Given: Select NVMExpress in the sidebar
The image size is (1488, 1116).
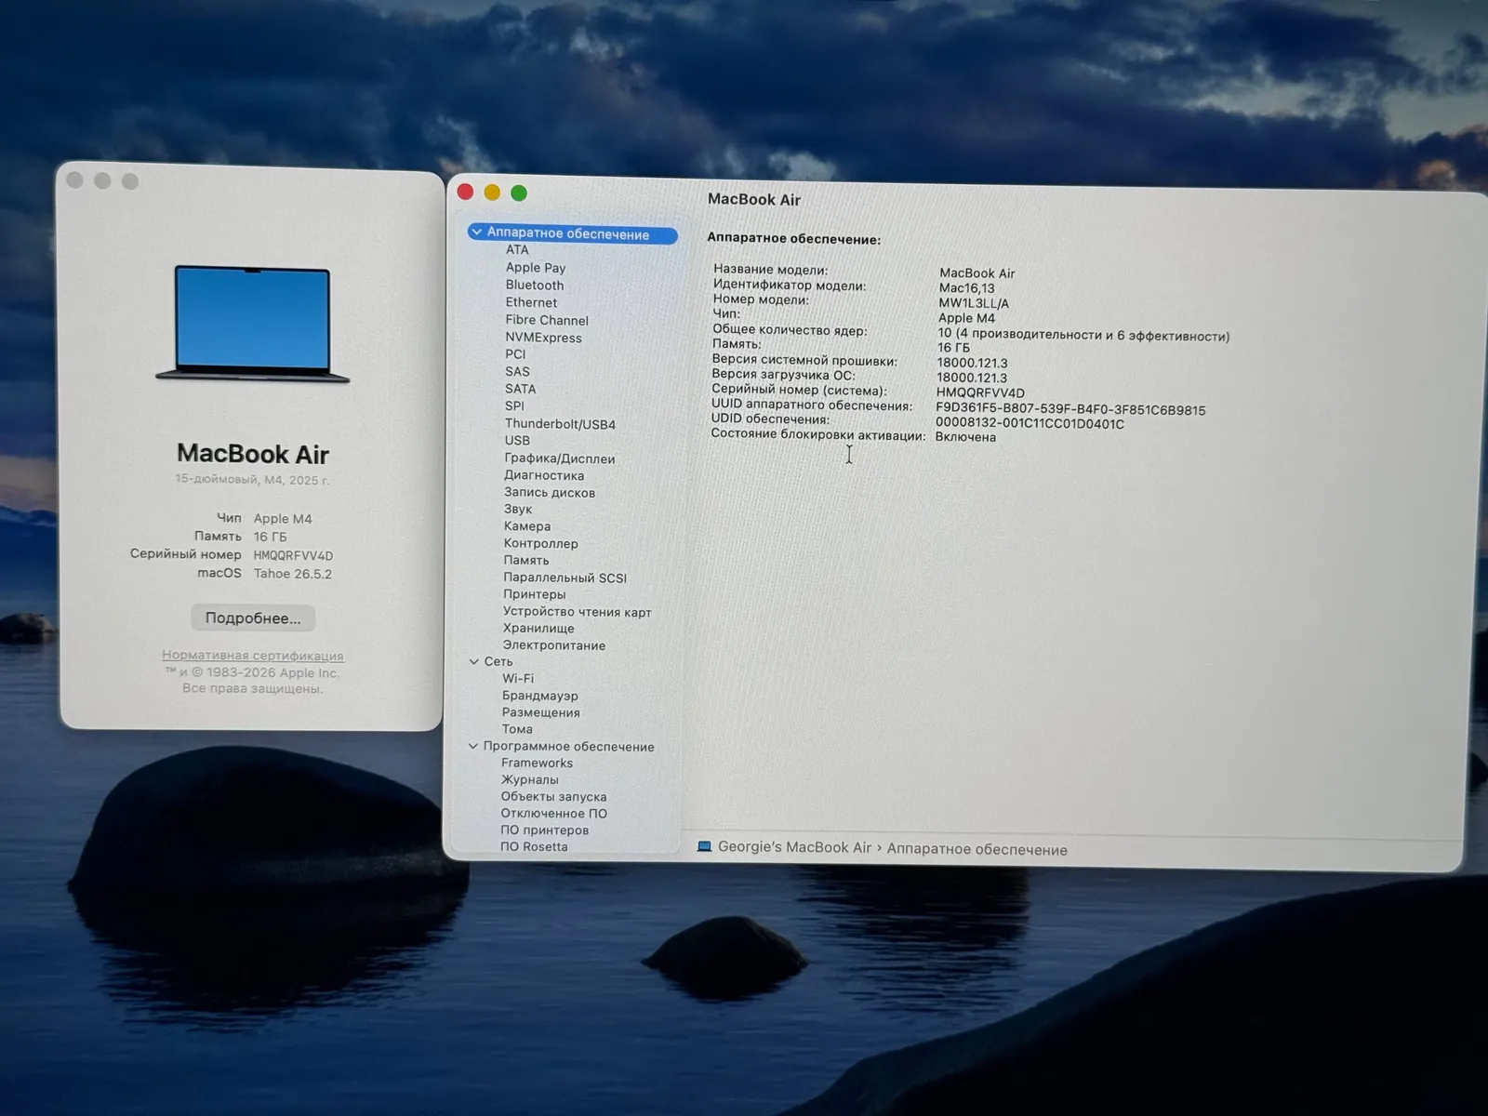Looking at the screenshot, I should tap(543, 338).
